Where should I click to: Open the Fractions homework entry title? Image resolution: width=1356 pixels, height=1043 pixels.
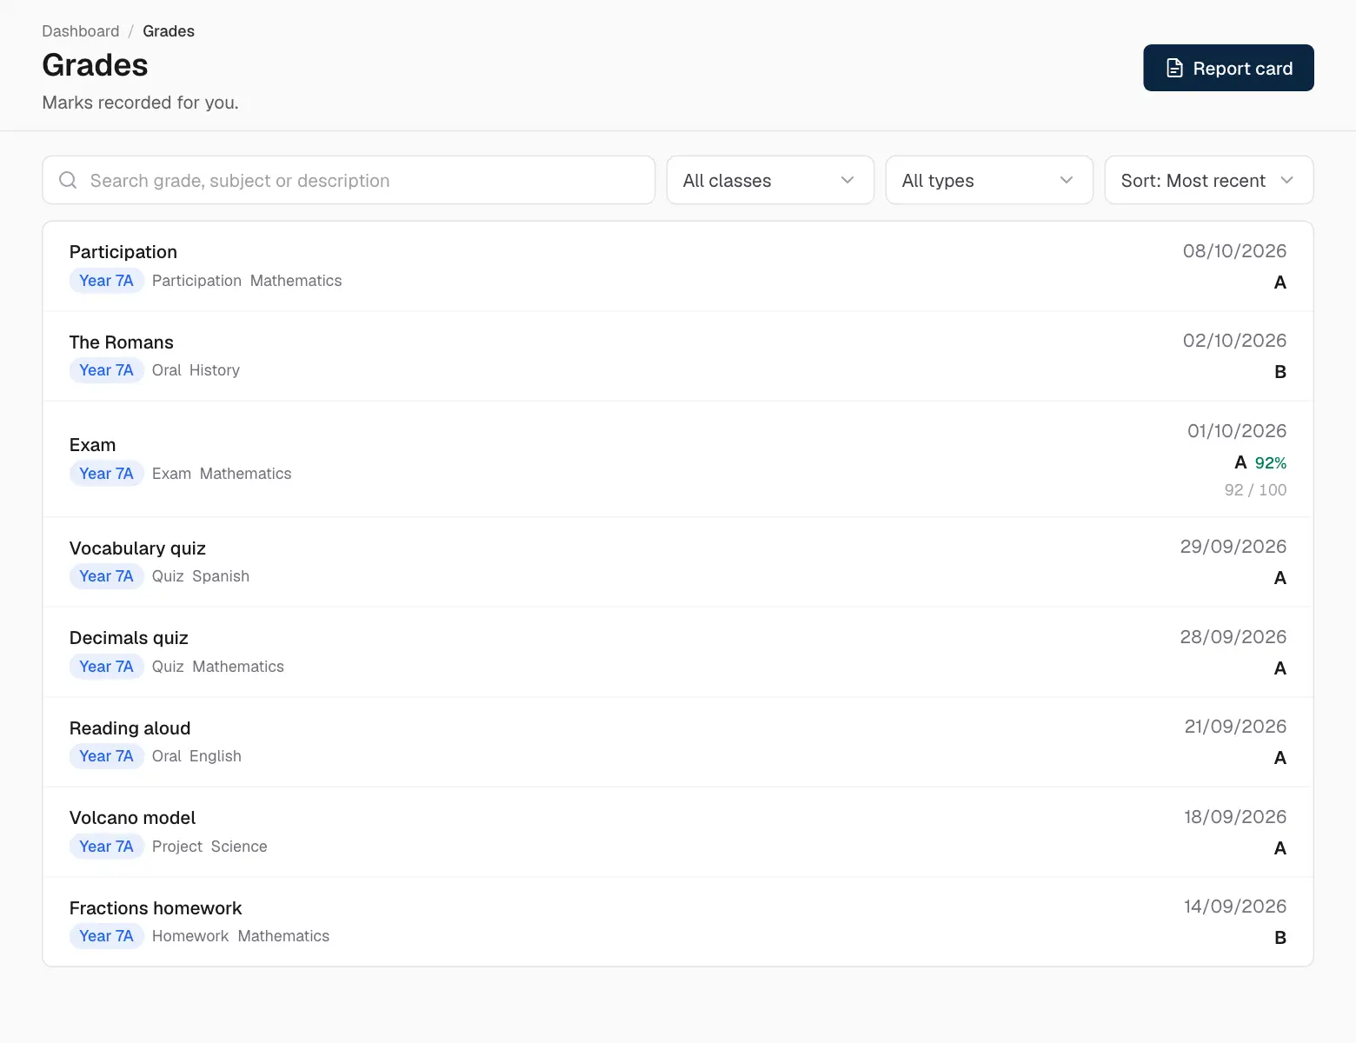[x=156, y=908]
